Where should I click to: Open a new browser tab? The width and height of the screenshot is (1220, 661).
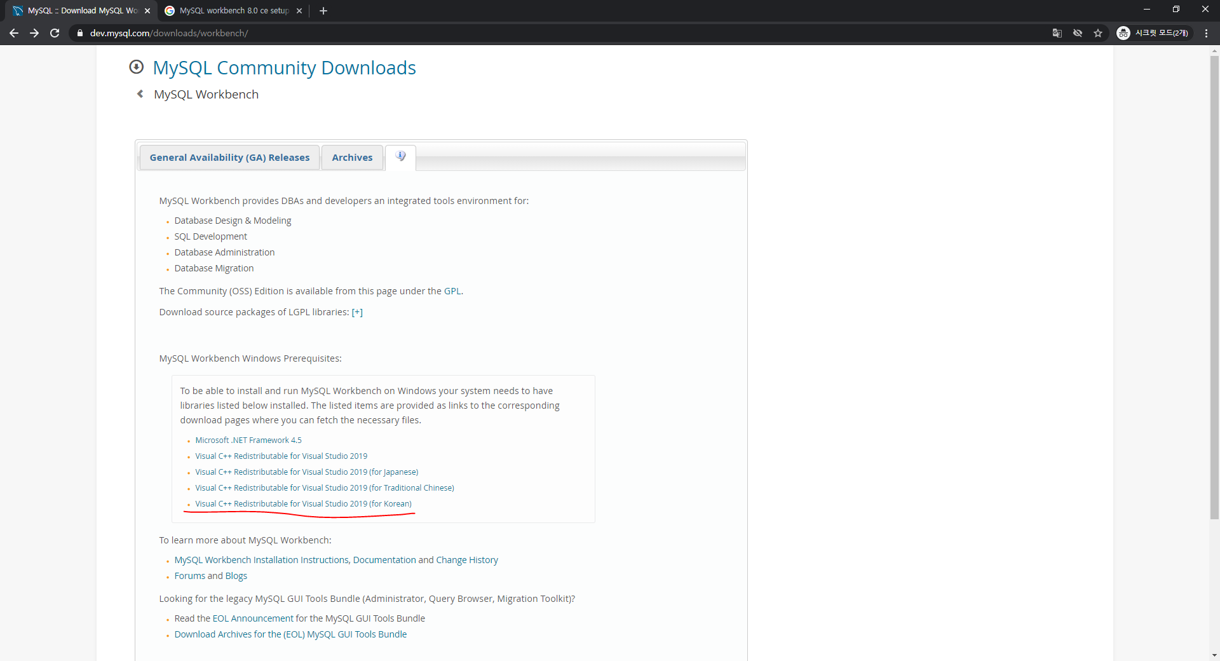[323, 11]
